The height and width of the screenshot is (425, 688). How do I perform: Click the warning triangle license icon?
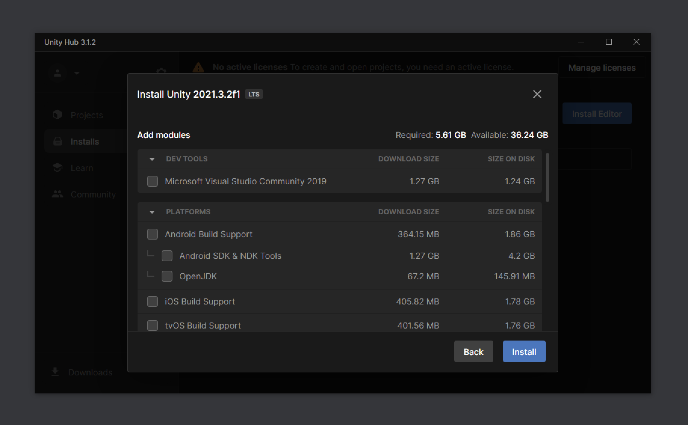[198, 67]
